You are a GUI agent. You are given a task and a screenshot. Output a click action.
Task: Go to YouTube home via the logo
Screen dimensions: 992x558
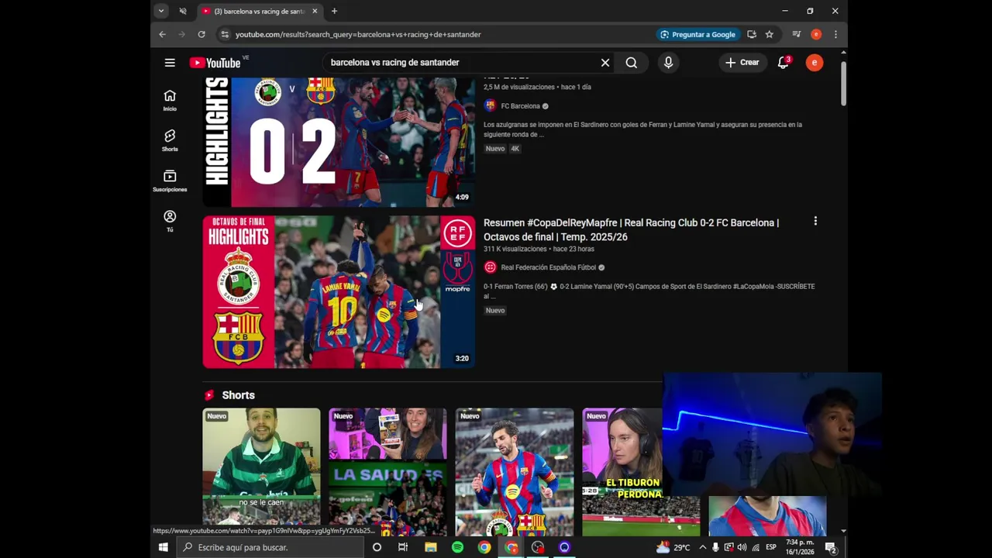pos(215,63)
